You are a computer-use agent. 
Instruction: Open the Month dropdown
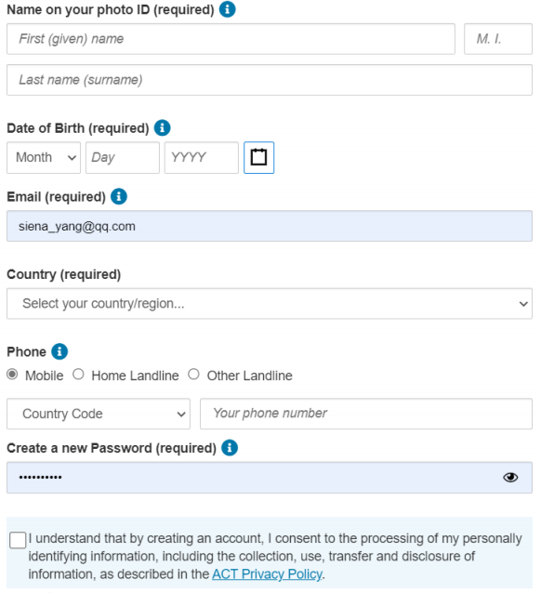(x=44, y=157)
